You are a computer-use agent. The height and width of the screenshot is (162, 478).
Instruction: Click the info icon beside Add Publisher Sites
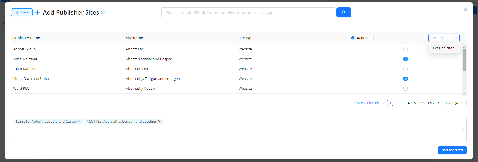click(x=103, y=12)
